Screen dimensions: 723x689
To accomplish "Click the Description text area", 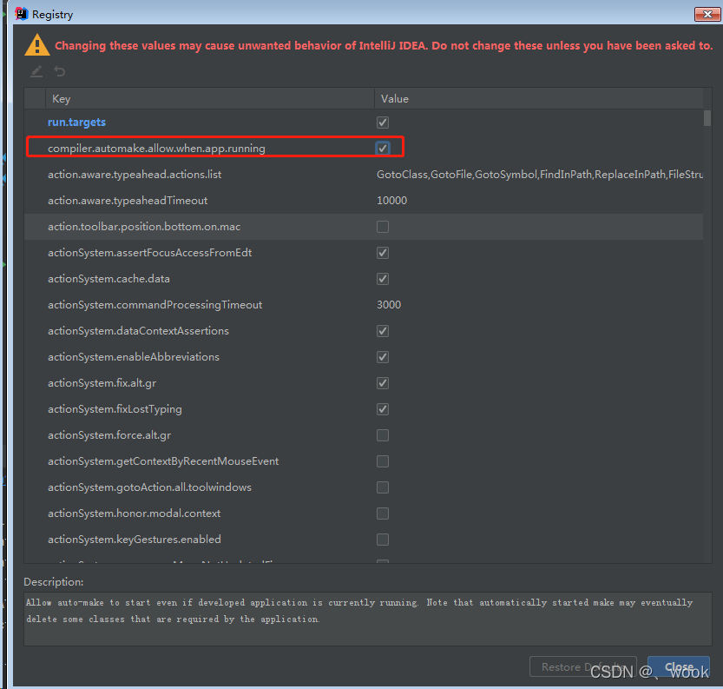I will (x=368, y=619).
